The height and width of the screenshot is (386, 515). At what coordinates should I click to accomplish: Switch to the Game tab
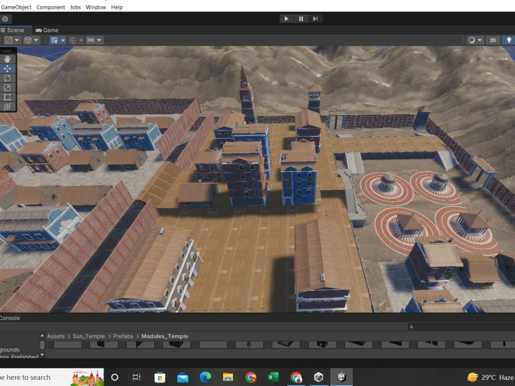tap(47, 30)
